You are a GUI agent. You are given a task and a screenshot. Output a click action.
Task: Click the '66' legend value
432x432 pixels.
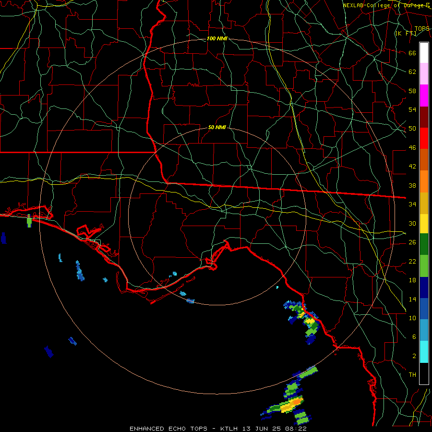[x=412, y=53]
